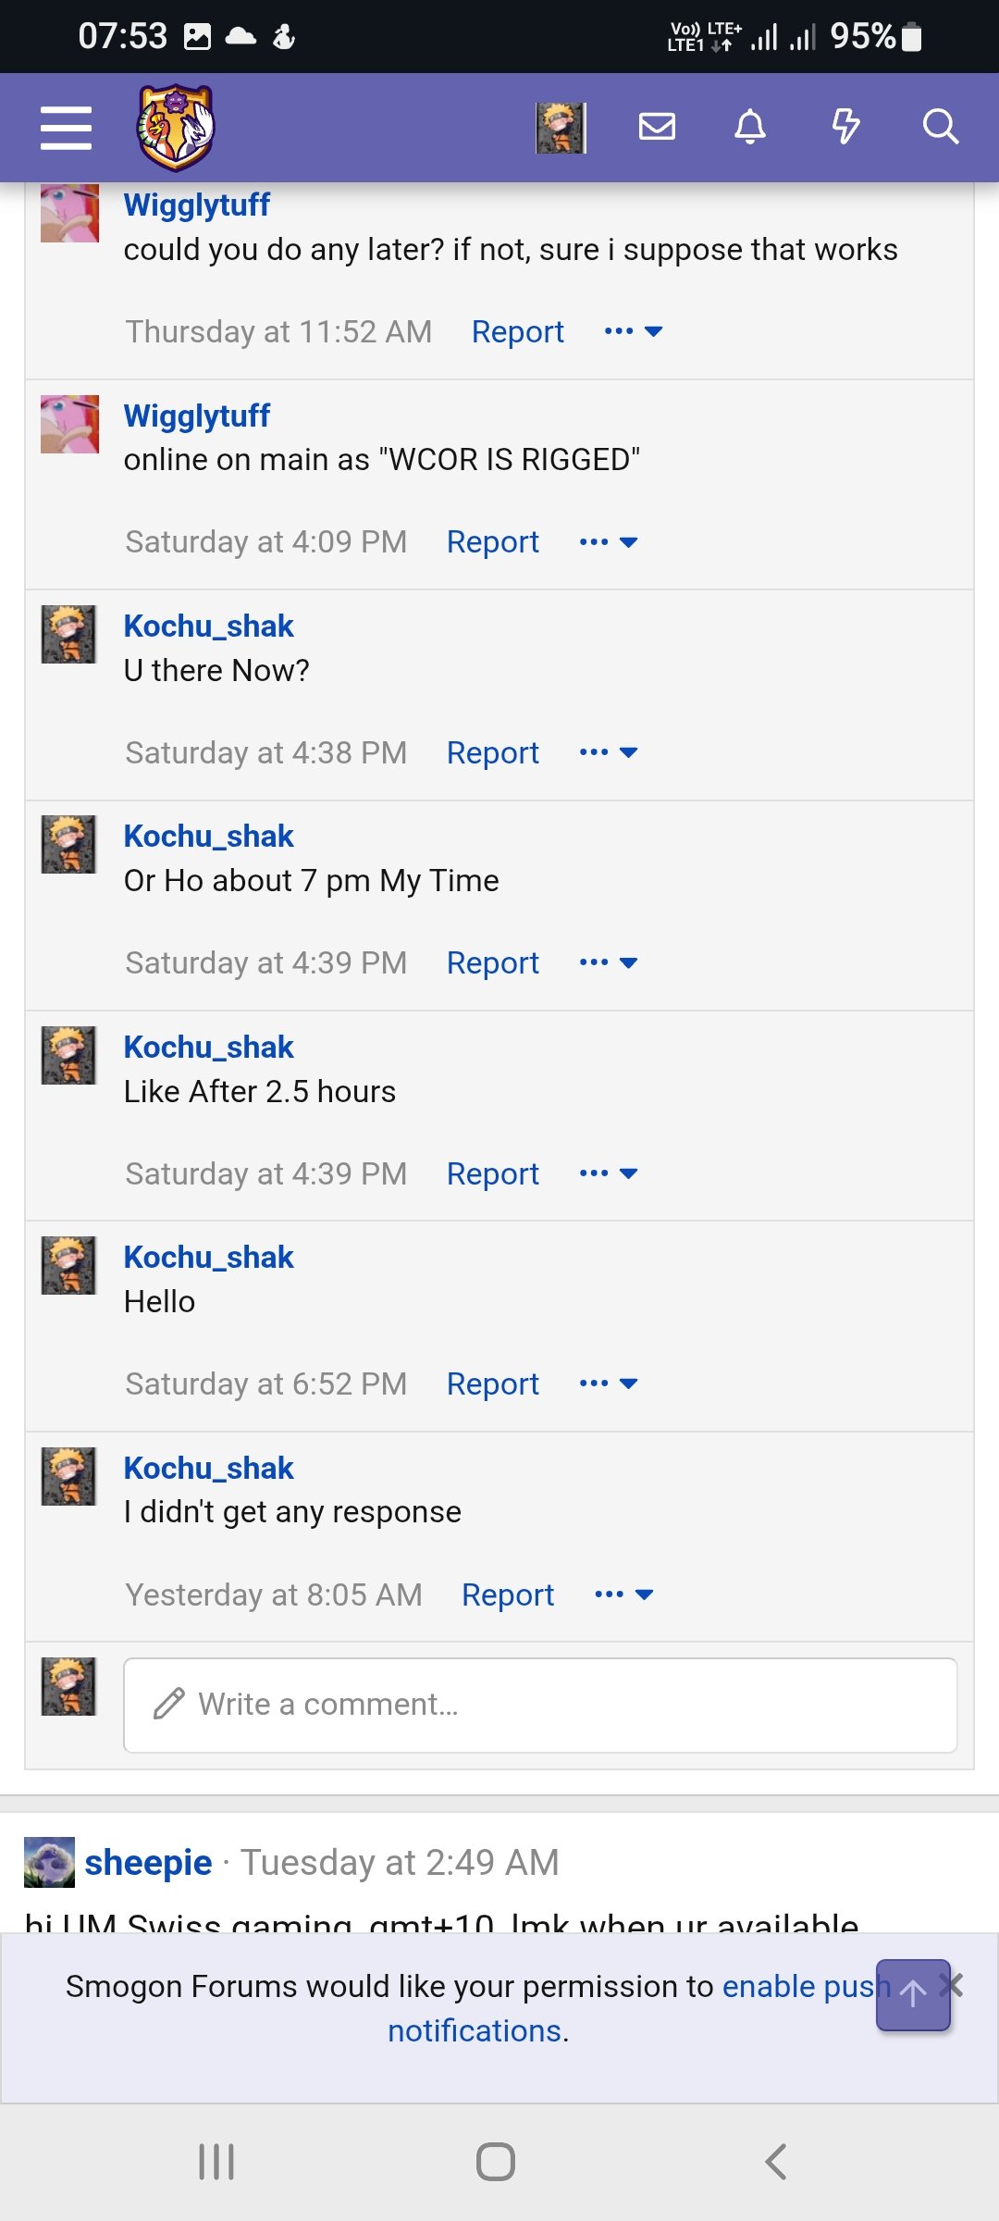Open the envelope inbox icon

click(657, 126)
